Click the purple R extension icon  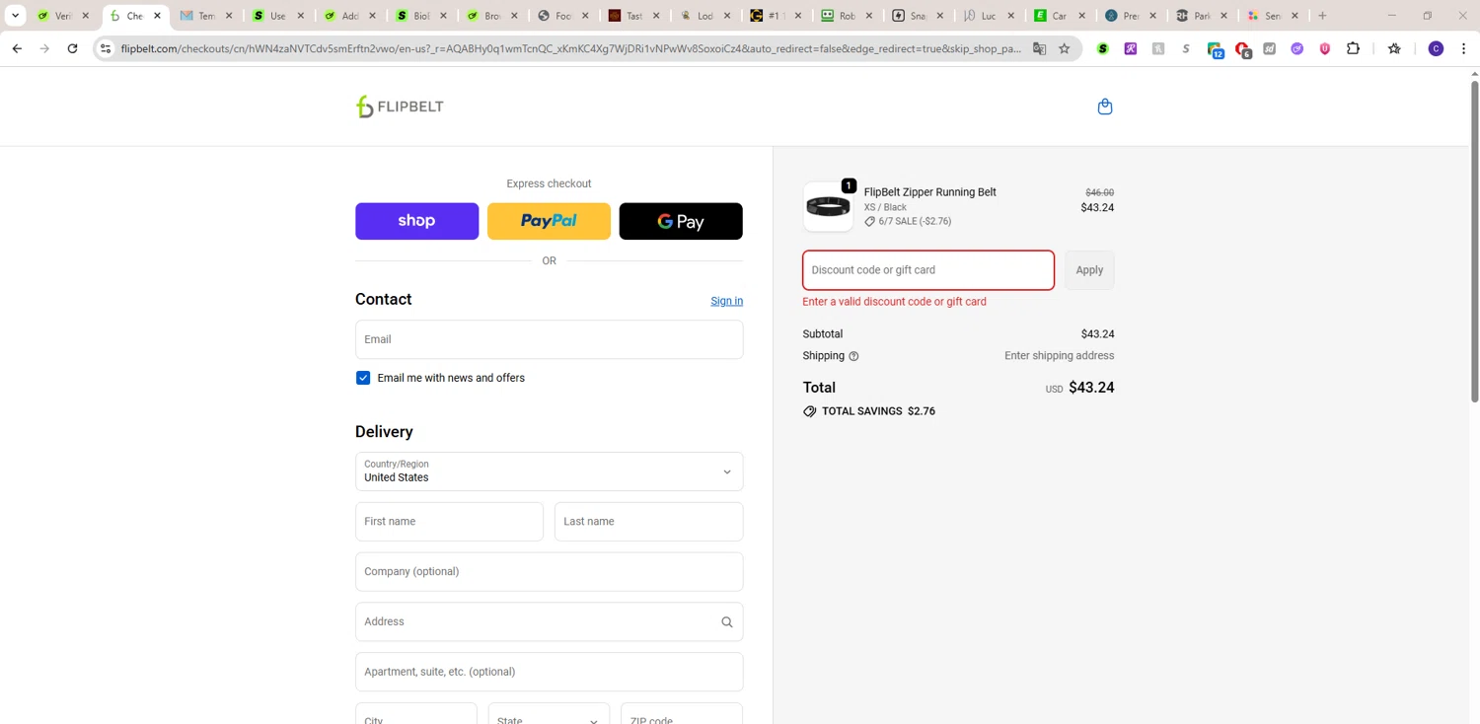(1131, 48)
